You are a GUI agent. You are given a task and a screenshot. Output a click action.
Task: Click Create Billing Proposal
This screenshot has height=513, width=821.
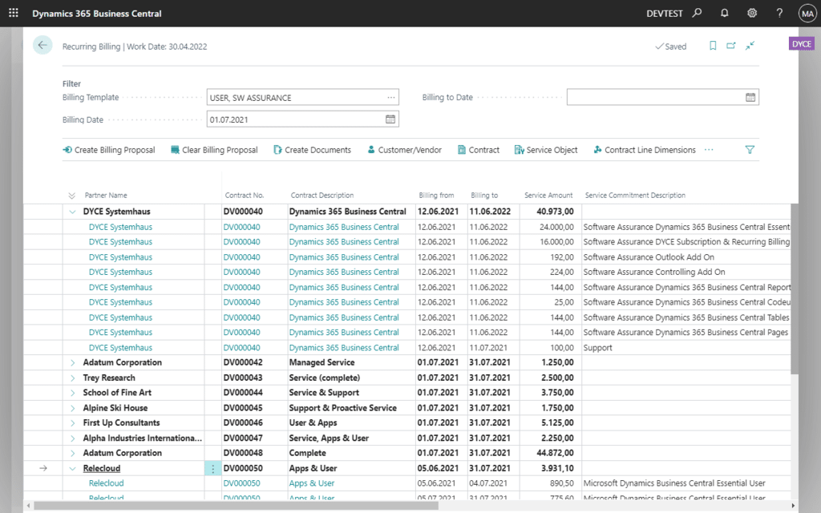click(x=109, y=150)
